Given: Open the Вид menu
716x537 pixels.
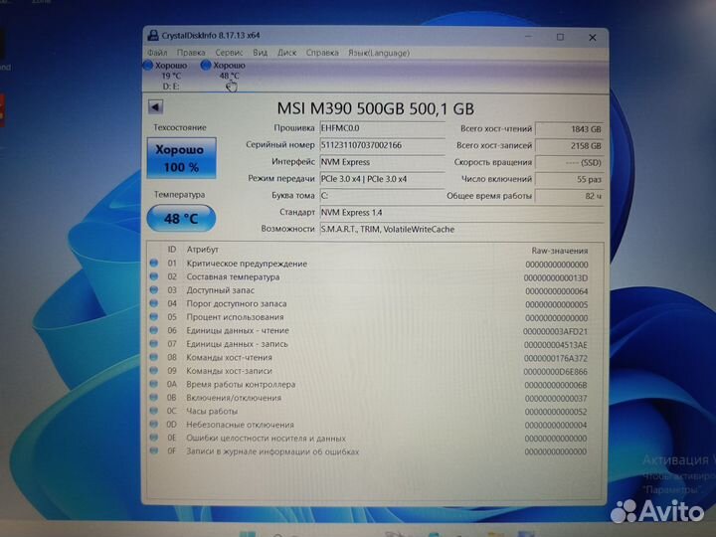Looking at the screenshot, I should click(x=260, y=53).
